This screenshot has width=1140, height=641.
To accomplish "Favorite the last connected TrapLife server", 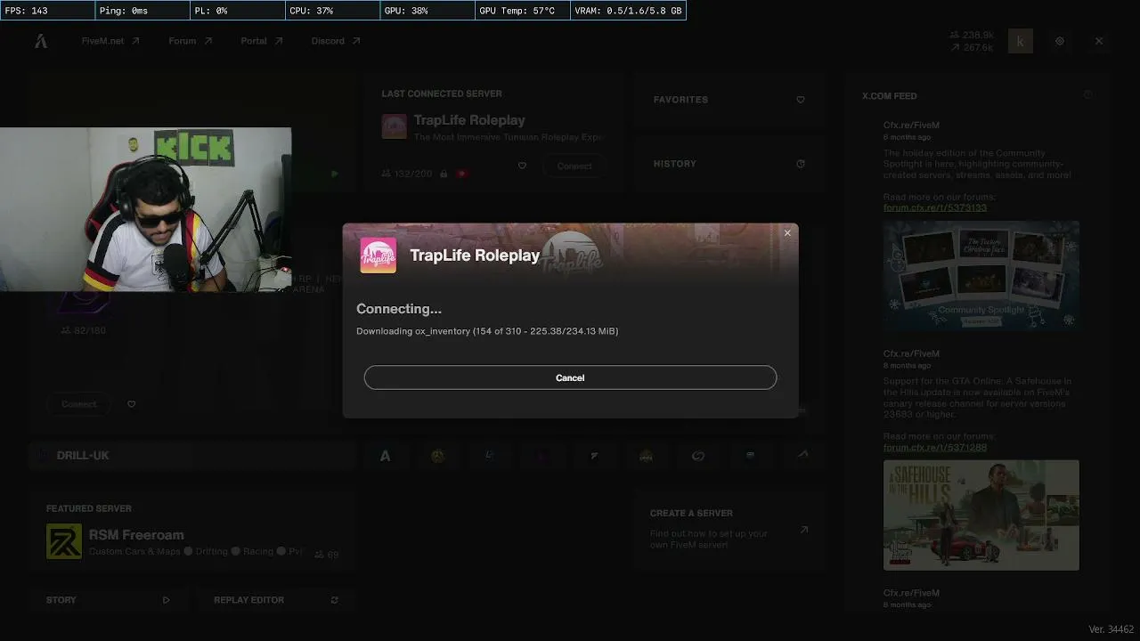I will pyautogui.click(x=522, y=166).
